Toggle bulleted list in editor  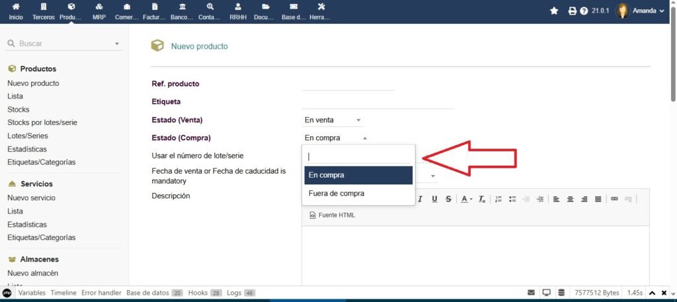512,199
